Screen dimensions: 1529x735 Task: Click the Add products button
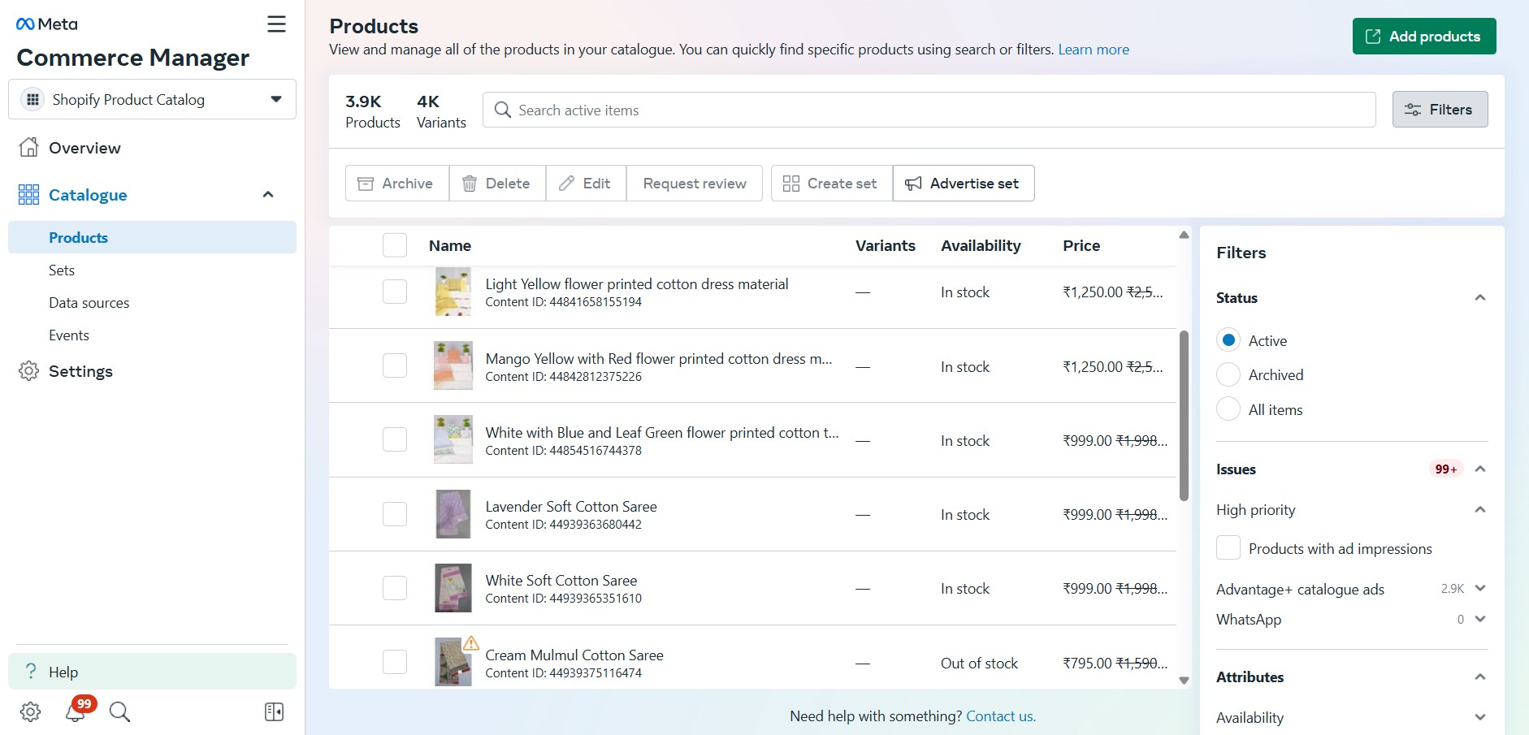[1423, 37]
